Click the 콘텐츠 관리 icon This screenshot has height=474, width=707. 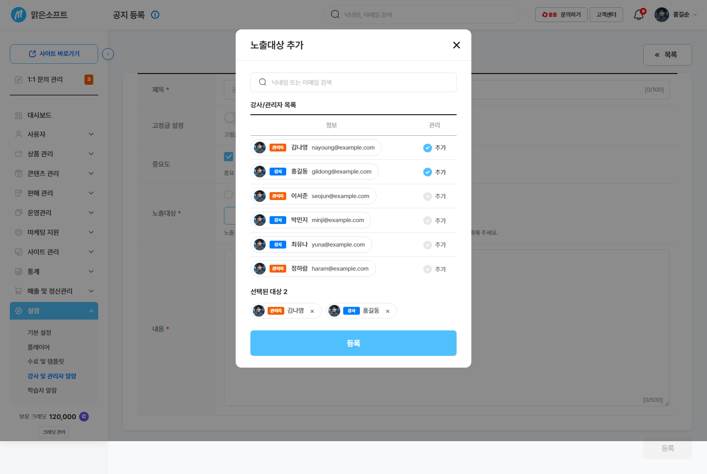point(19,174)
